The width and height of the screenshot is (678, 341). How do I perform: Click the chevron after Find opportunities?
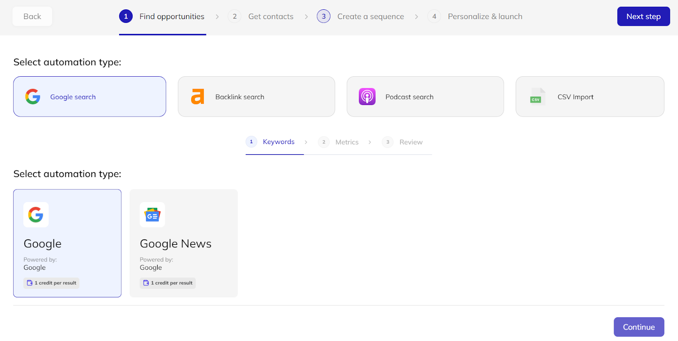[x=217, y=17]
